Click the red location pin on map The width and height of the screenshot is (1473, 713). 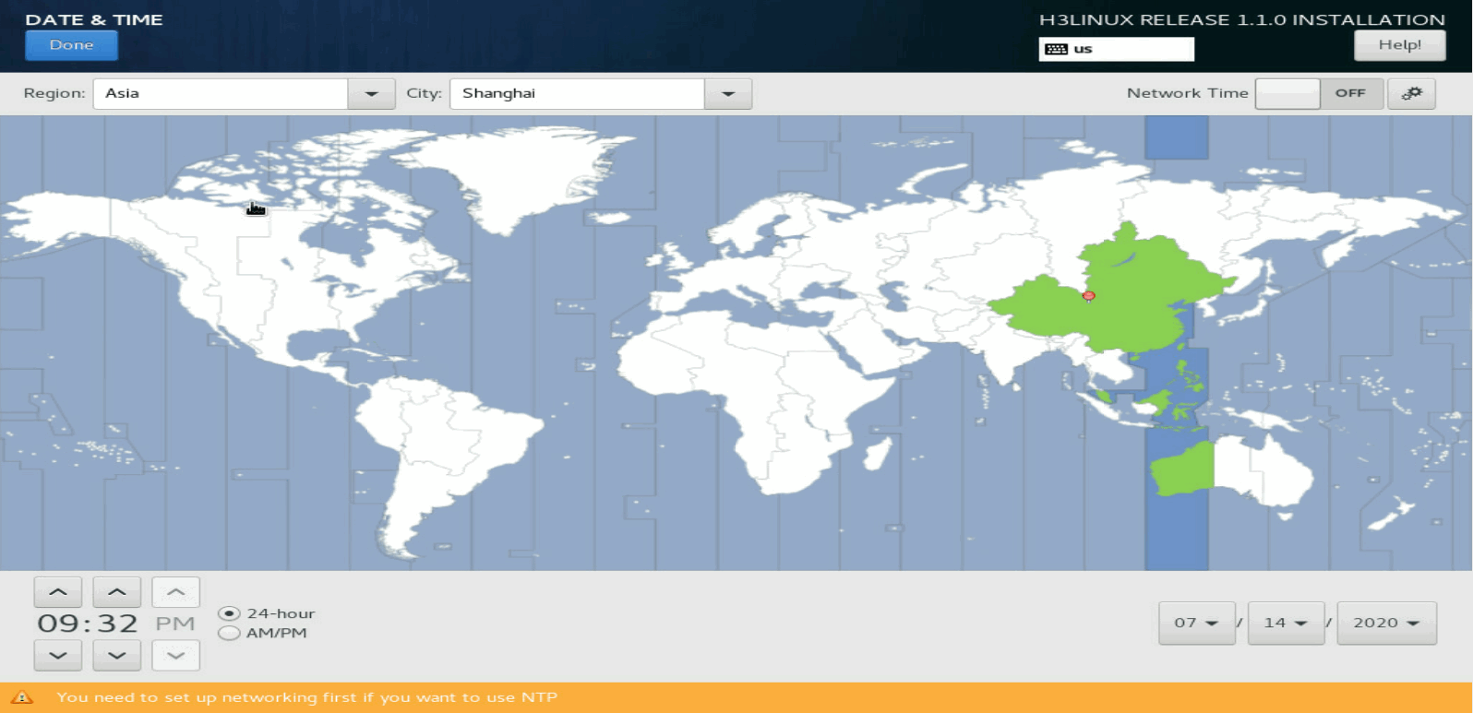[1089, 296]
